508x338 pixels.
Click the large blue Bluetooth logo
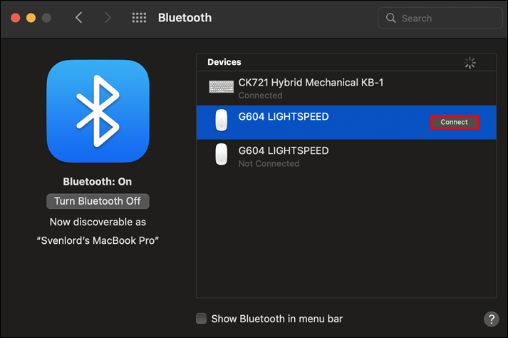pyautogui.click(x=98, y=111)
